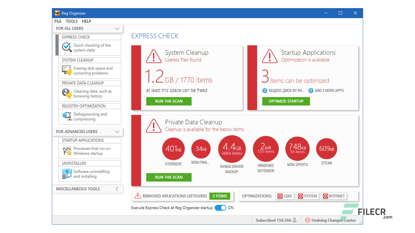This screenshot has height=233, width=415.
Task: Toggle the SYSTEM optimization
Action: point(307,196)
